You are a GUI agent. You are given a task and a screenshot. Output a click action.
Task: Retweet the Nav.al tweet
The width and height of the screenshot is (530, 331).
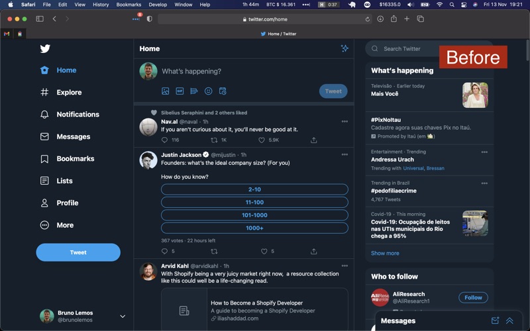[214, 140]
